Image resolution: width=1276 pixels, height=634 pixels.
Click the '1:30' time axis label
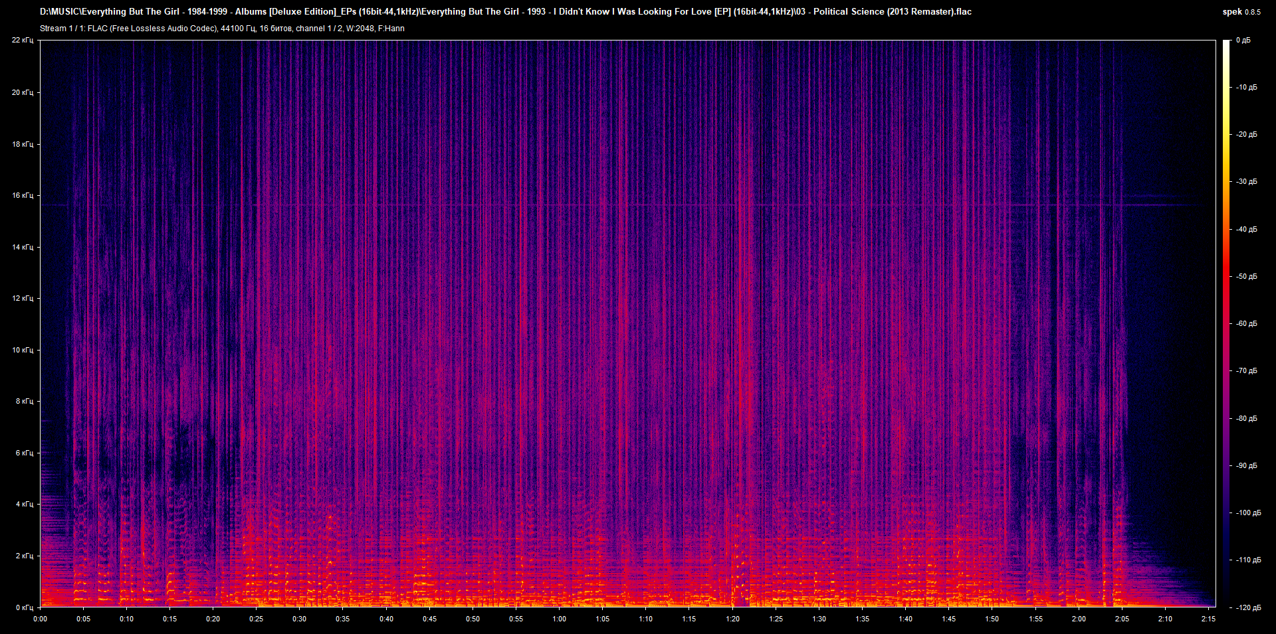pos(819,619)
